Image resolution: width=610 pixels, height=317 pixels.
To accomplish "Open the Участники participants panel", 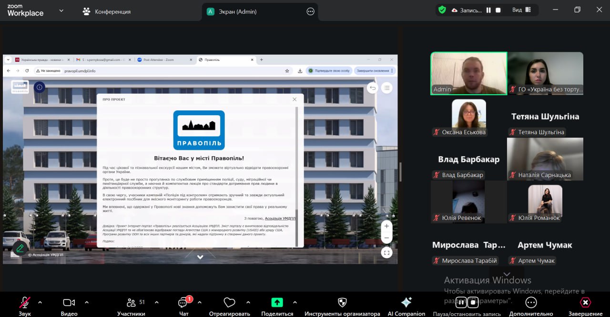I will 131,303.
